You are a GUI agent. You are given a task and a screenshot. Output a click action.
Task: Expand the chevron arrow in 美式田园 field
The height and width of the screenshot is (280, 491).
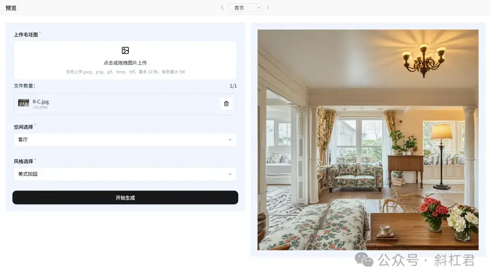(230, 174)
